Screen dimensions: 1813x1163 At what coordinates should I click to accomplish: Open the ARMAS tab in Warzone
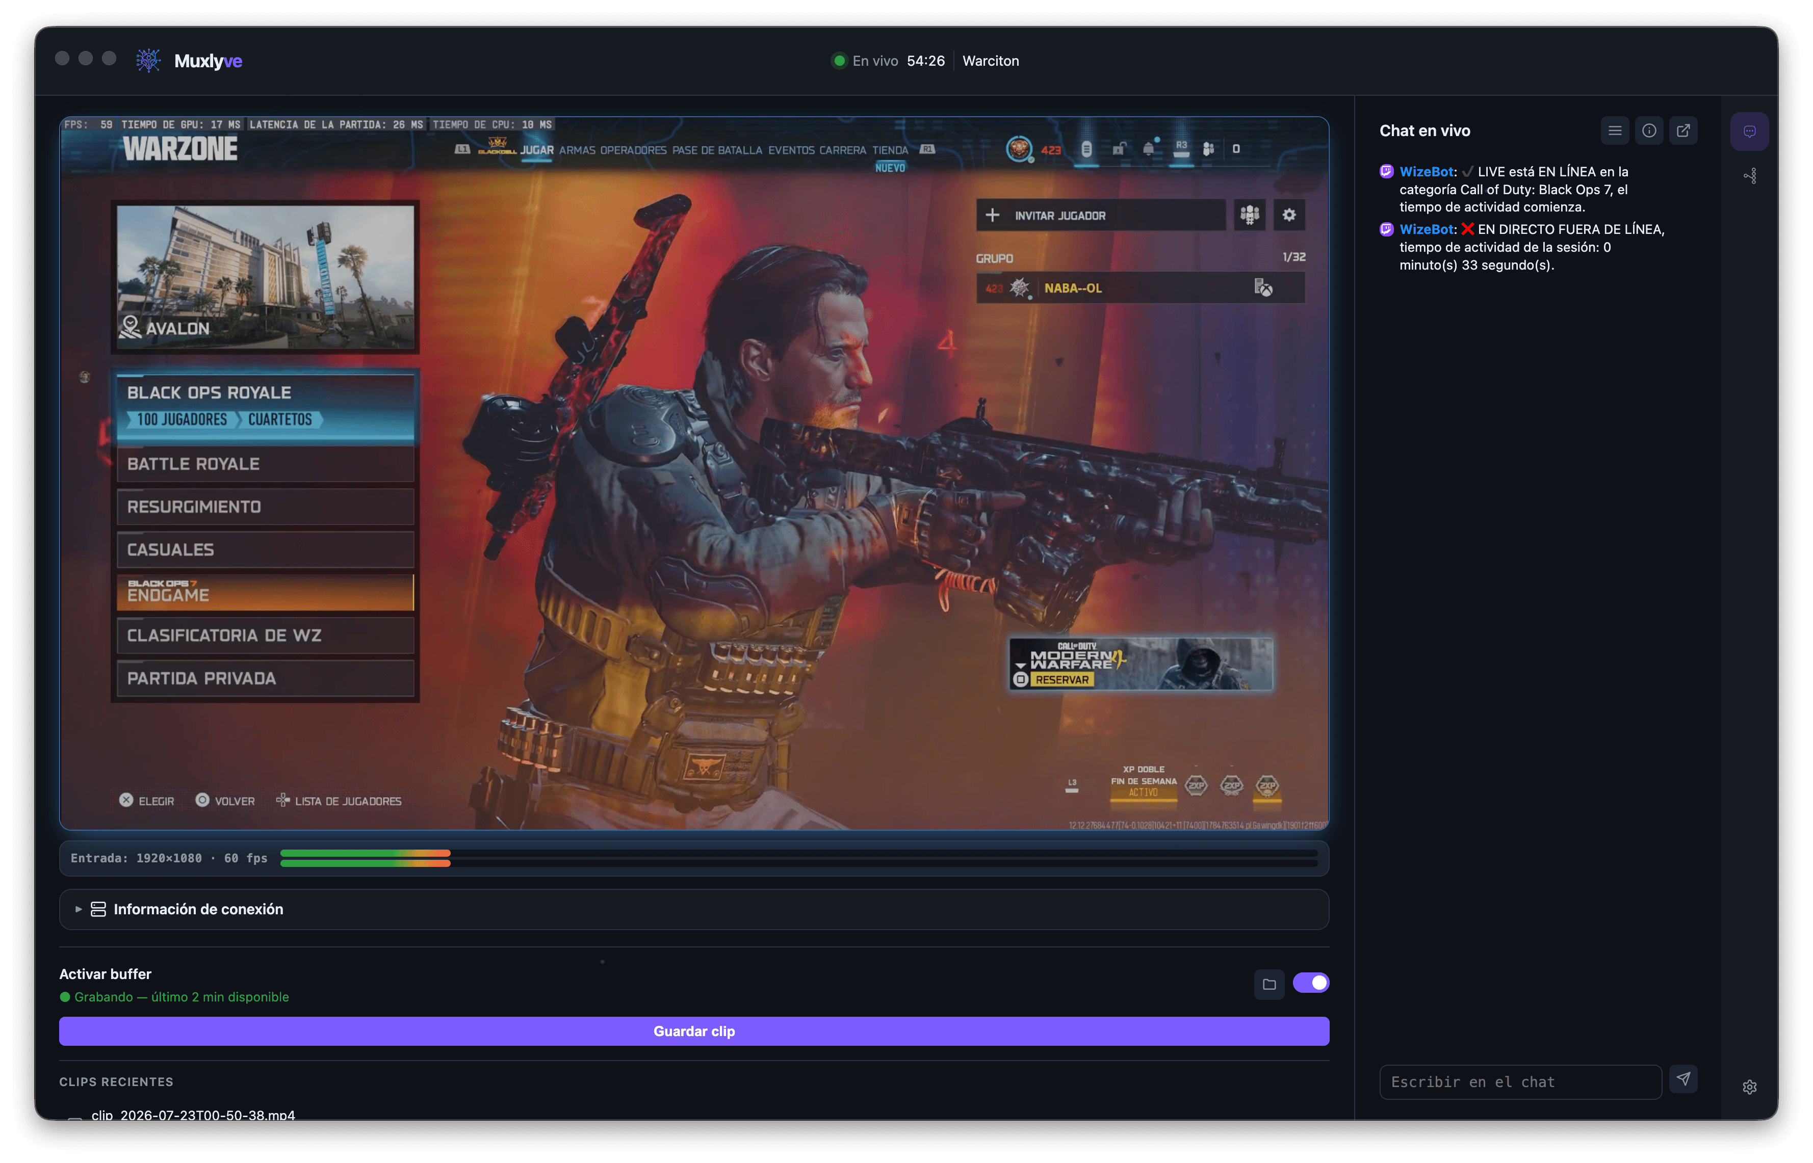[577, 149]
